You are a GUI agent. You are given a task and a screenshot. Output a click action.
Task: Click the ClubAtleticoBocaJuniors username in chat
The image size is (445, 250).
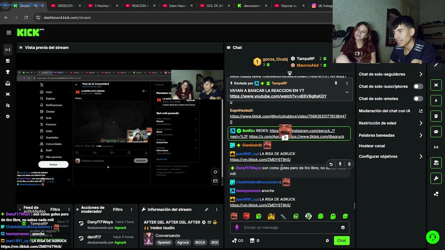pos(258,182)
